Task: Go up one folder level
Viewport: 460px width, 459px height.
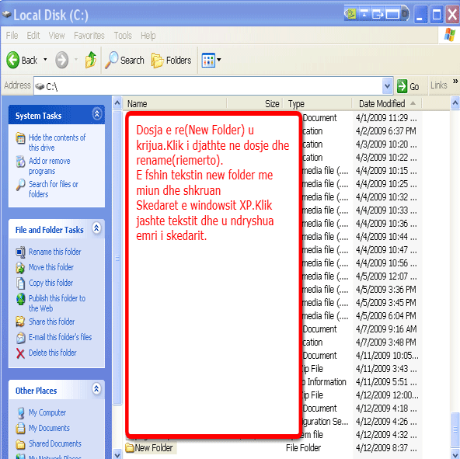Action: (x=91, y=60)
